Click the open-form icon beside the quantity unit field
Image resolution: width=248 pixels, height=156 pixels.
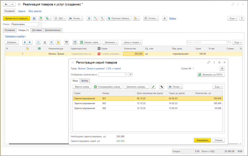point(131,74)
